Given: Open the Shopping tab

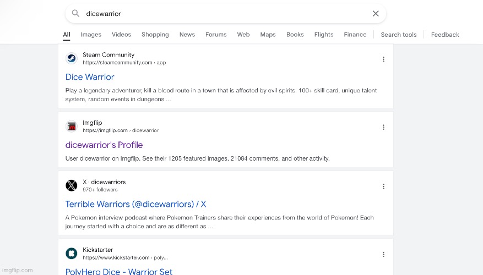Looking at the screenshot, I should (155, 35).
